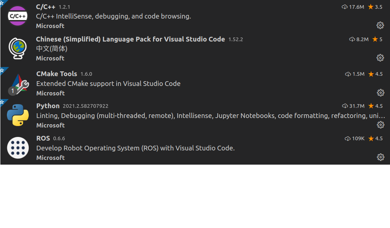
Task: Click the C/C++ IntelliSense description text
Action: pyautogui.click(x=113, y=16)
